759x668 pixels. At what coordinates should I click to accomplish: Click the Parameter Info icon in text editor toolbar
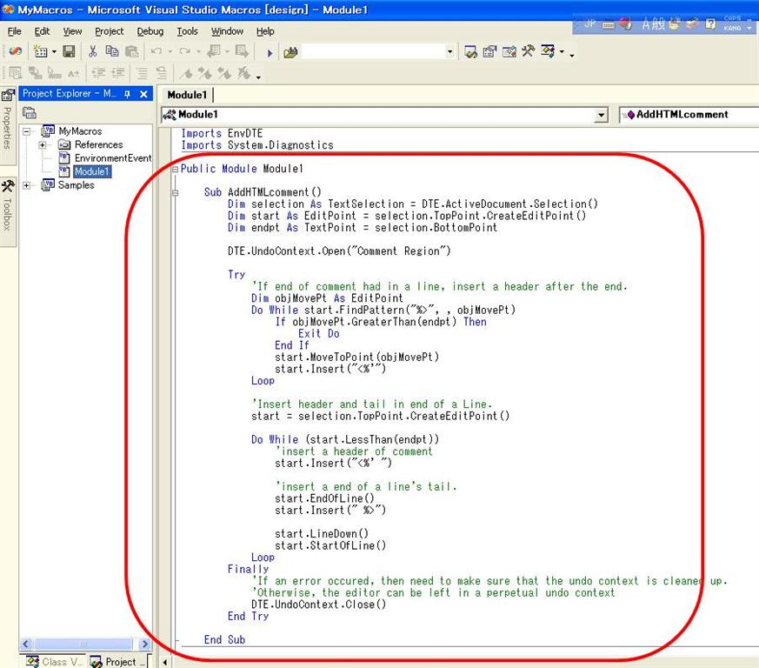[x=35, y=73]
